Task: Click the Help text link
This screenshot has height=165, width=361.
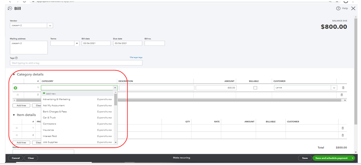Action: click(345, 8)
